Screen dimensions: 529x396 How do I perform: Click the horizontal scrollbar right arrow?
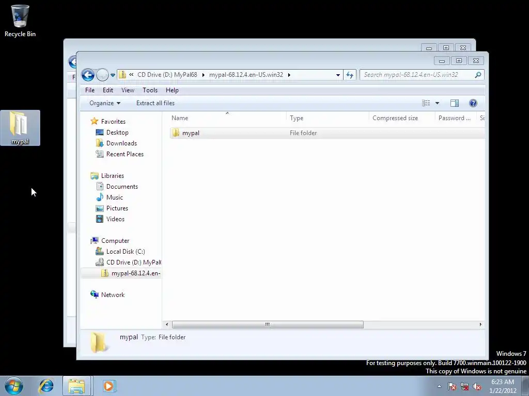[480, 325]
